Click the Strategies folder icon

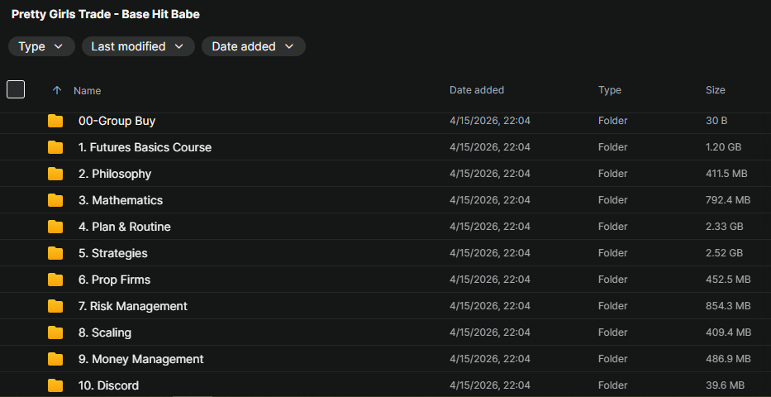coord(55,253)
